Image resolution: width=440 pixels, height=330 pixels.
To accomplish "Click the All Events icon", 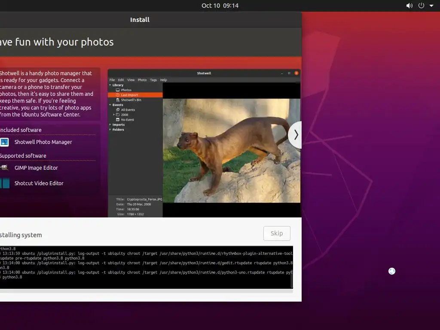I will click(x=118, y=110).
